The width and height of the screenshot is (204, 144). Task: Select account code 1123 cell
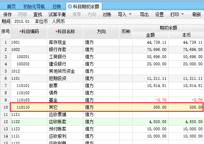[x=29, y=129]
